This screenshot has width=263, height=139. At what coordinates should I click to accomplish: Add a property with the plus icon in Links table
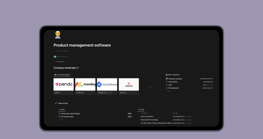207,113
